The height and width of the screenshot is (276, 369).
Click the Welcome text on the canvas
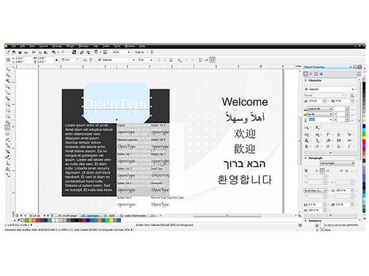pos(244,102)
